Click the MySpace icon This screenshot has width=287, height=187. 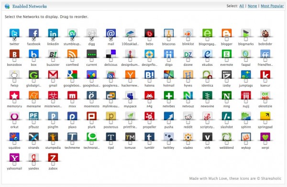pyautogui.click(x=130, y=95)
